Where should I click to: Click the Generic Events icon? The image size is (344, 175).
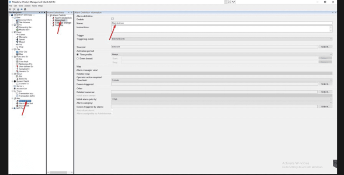click(x=17, y=71)
